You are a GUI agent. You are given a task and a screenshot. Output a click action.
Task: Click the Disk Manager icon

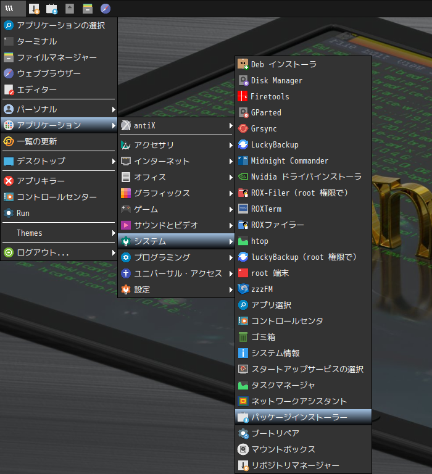pyautogui.click(x=243, y=80)
